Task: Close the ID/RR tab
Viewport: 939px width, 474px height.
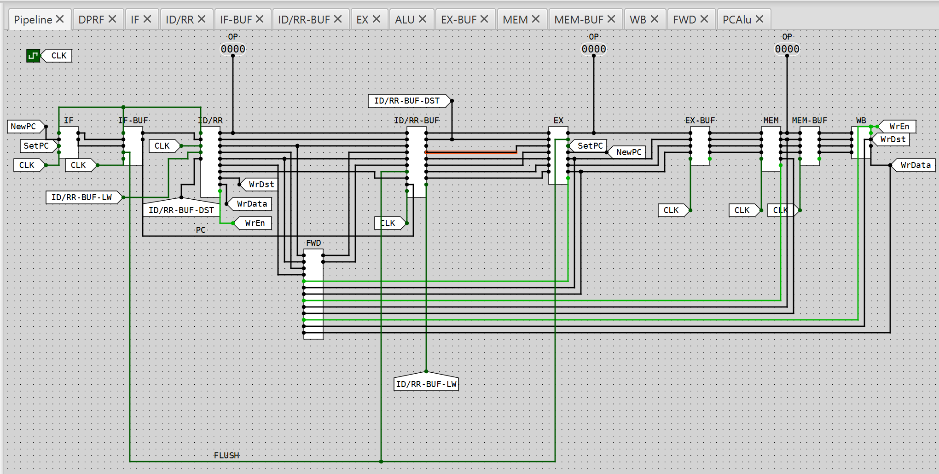Action: click(202, 19)
